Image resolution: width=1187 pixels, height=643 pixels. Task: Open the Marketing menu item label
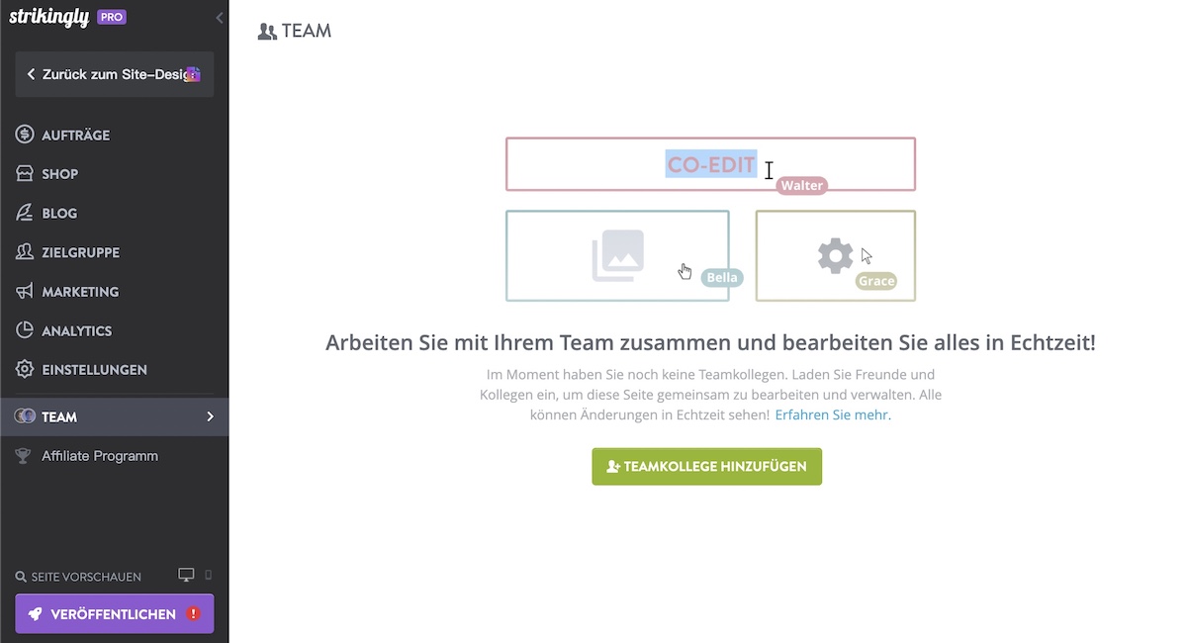tap(80, 292)
